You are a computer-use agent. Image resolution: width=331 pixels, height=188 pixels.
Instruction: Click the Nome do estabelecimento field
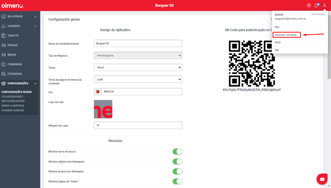point(138,44)
